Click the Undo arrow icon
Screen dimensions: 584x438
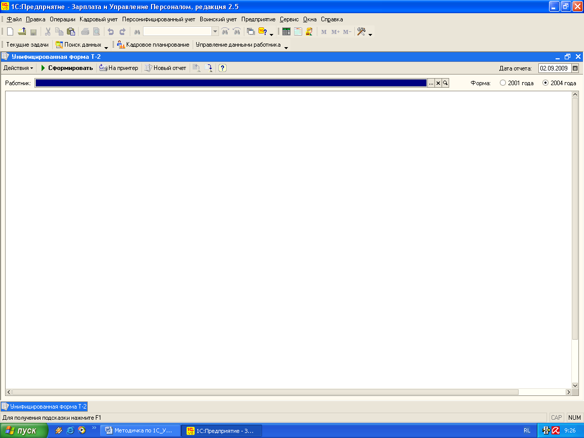111,31
